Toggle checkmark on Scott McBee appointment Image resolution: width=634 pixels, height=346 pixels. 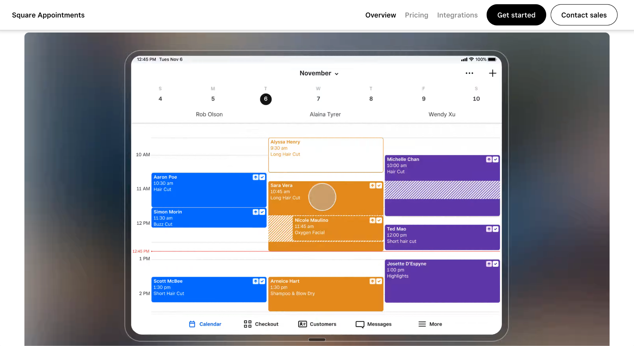[262, 281]
